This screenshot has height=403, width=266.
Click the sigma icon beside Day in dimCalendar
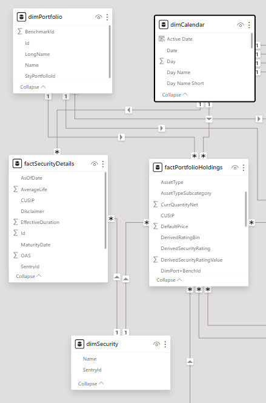[162, 61]
